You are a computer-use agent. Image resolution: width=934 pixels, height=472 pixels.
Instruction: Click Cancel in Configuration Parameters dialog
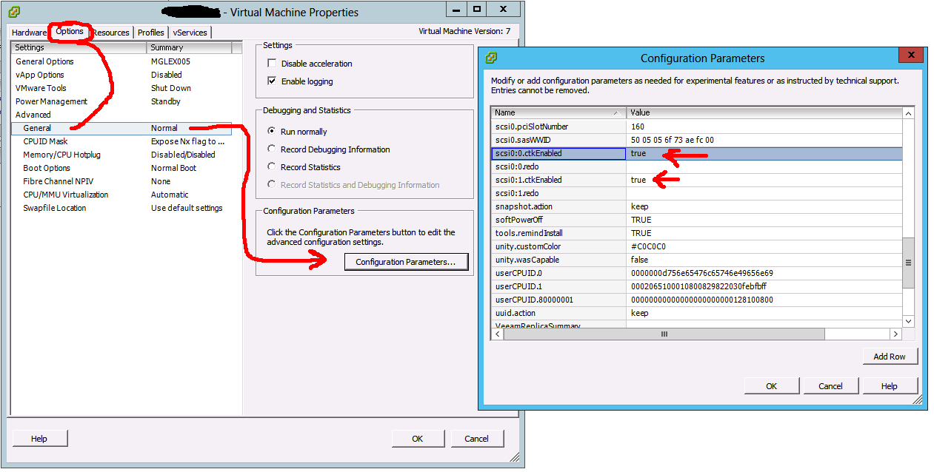pos(830,386)
